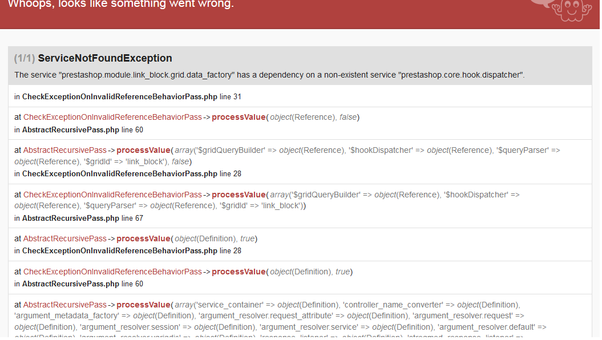Open CheckExceptionOnInvalidReferenceBehaviorPass link with object(Reference), false
The width and height of the screenshot is (602, 340).
(x=112, y=117)
